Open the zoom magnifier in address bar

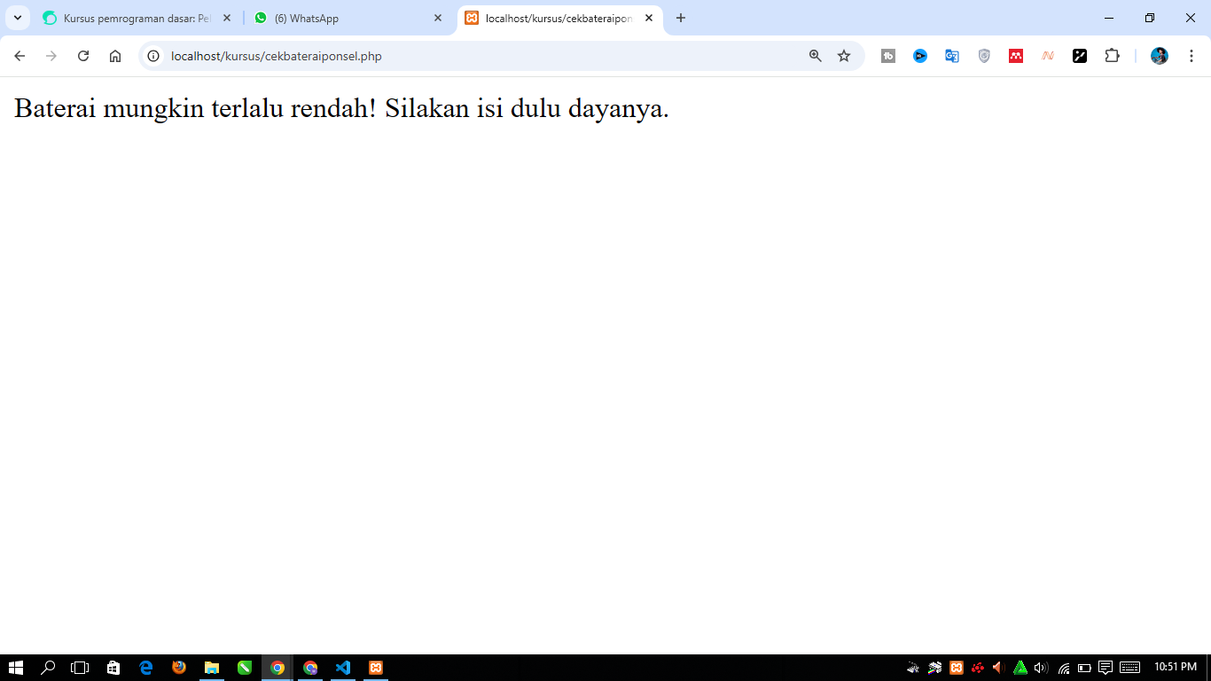point(816,56)
